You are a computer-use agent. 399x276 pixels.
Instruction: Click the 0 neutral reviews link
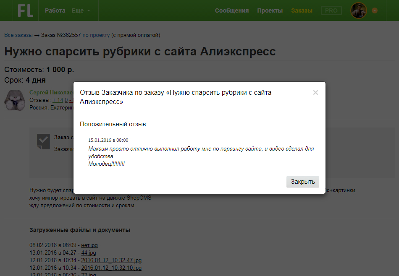[66, 100]
